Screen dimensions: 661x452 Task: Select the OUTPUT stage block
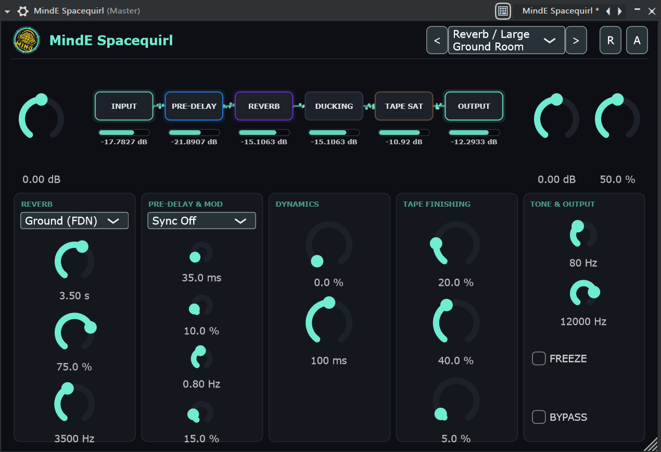point(474,106)
